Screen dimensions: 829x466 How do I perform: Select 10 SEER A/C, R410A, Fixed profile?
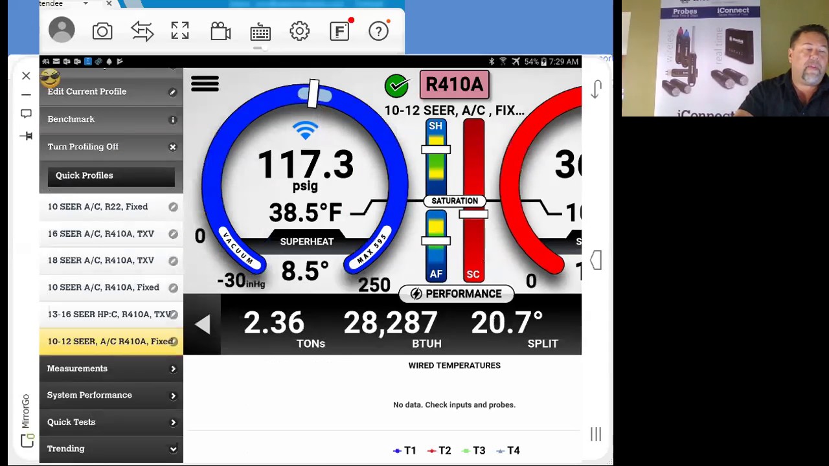111,287
